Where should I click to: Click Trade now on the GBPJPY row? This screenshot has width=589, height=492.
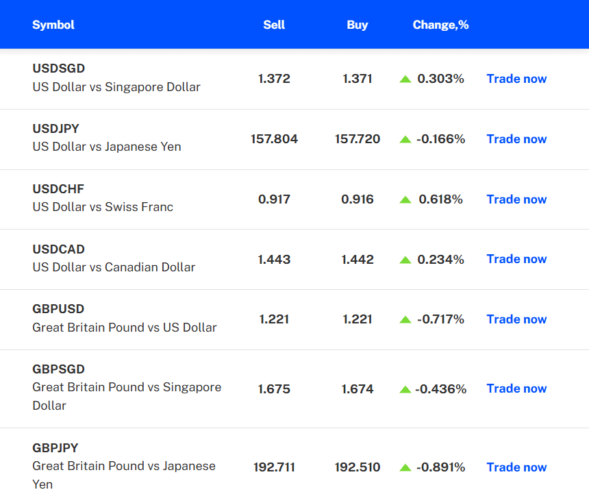coord(516,467)
